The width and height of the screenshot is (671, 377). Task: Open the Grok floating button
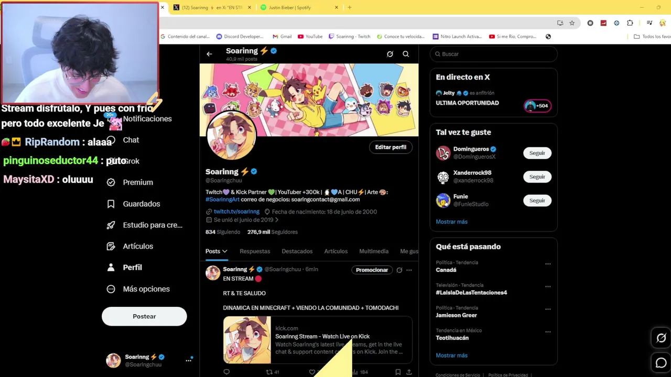661,338
